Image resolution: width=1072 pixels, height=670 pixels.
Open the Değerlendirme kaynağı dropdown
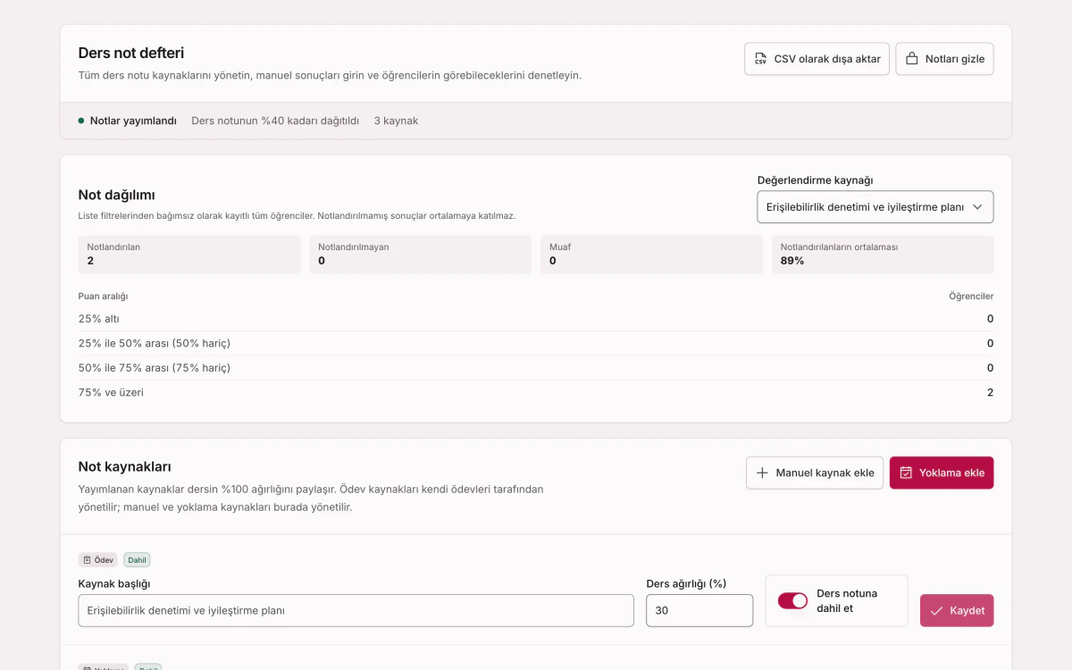[x=875, y=206]
